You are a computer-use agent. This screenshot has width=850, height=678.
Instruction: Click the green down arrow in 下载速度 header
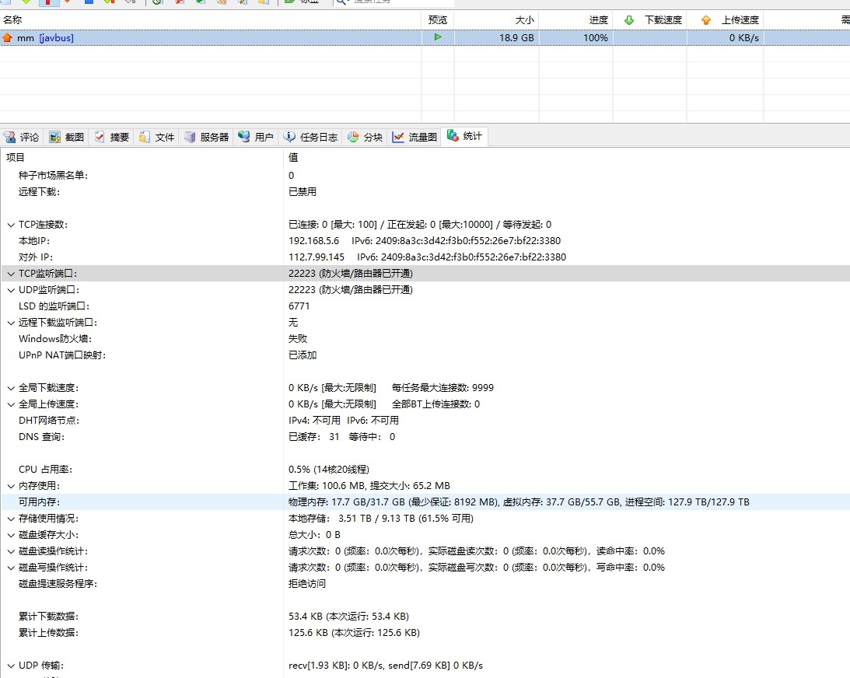point(629,20)
